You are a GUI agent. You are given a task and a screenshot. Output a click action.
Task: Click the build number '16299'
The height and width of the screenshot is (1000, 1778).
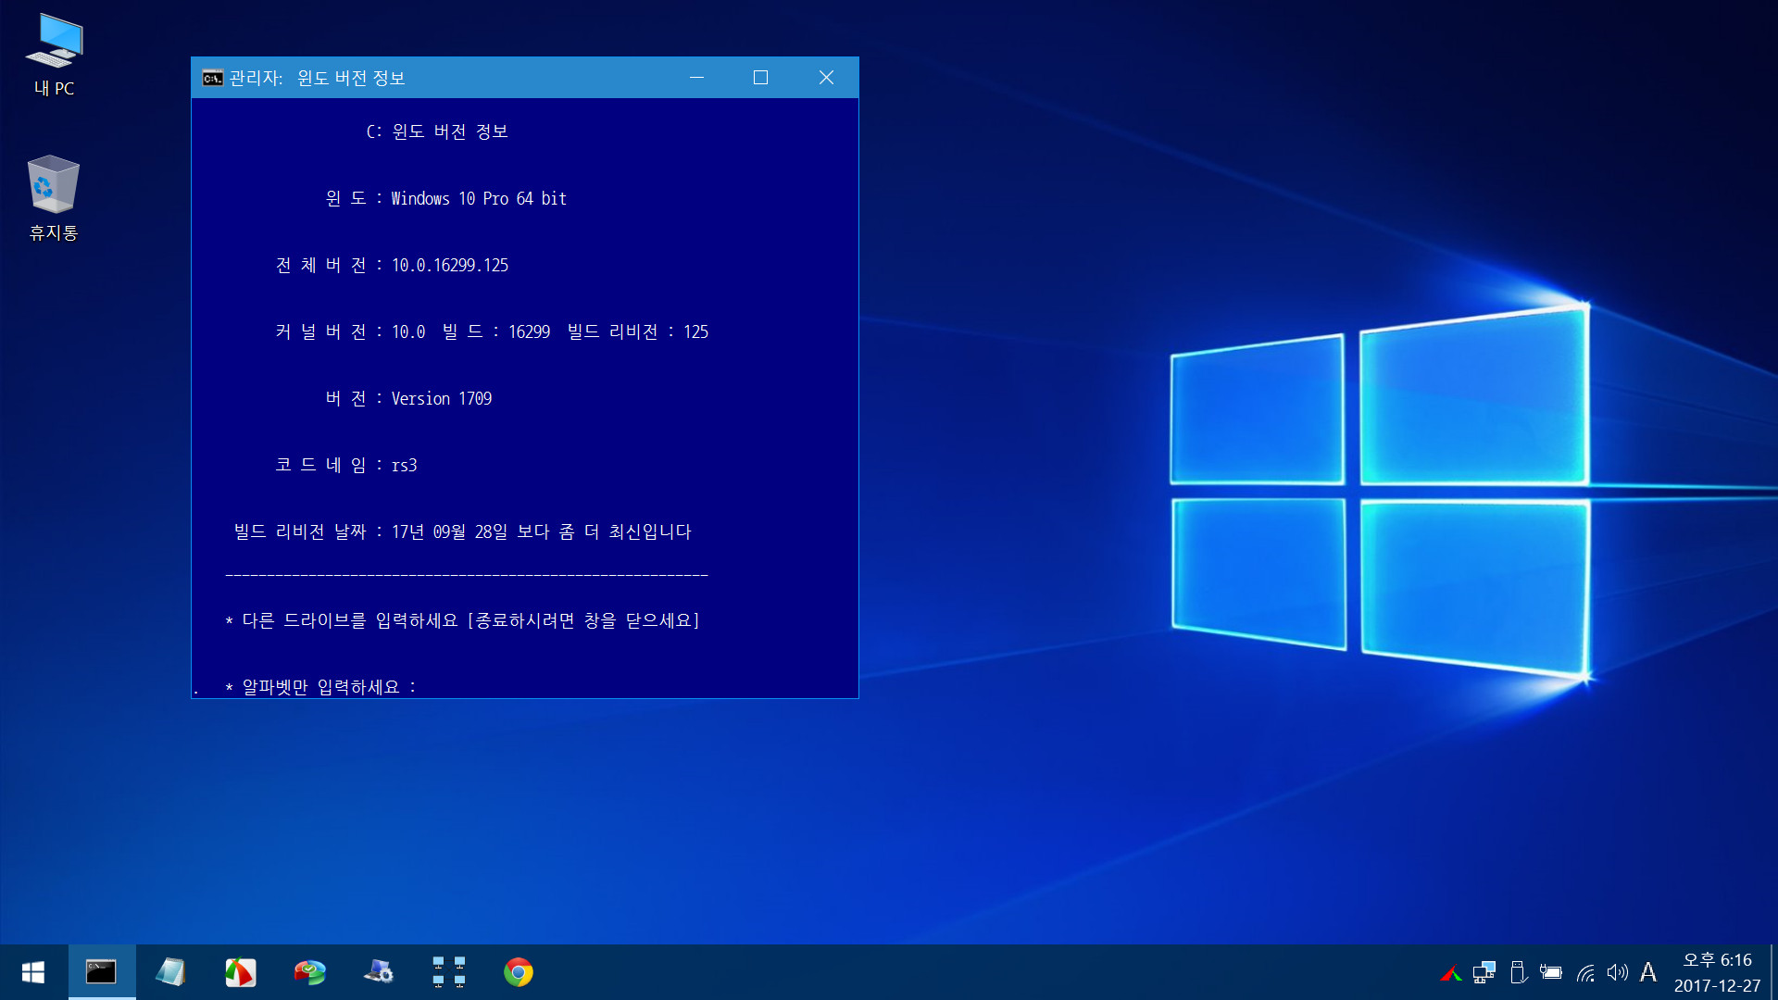[x=530, y=331]
